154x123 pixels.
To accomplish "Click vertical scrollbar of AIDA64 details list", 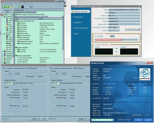I will 63,41.
